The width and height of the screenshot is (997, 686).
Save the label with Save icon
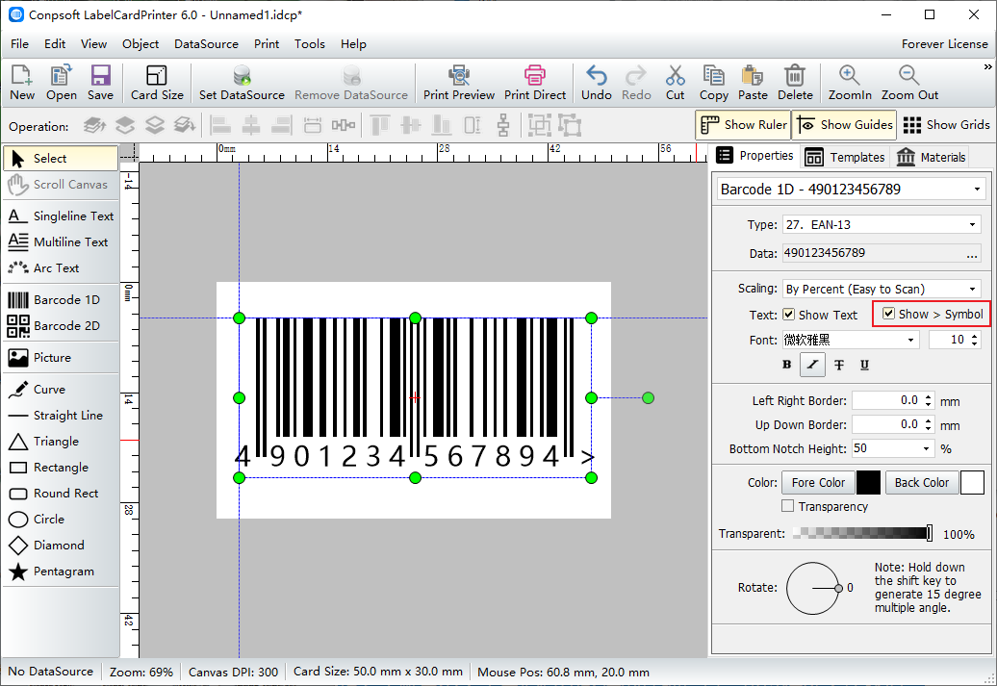pyautogui.click(x=100, y=83)
